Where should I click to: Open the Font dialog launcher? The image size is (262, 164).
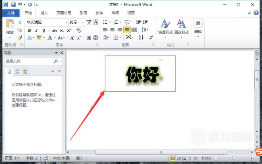click(97, 45)
